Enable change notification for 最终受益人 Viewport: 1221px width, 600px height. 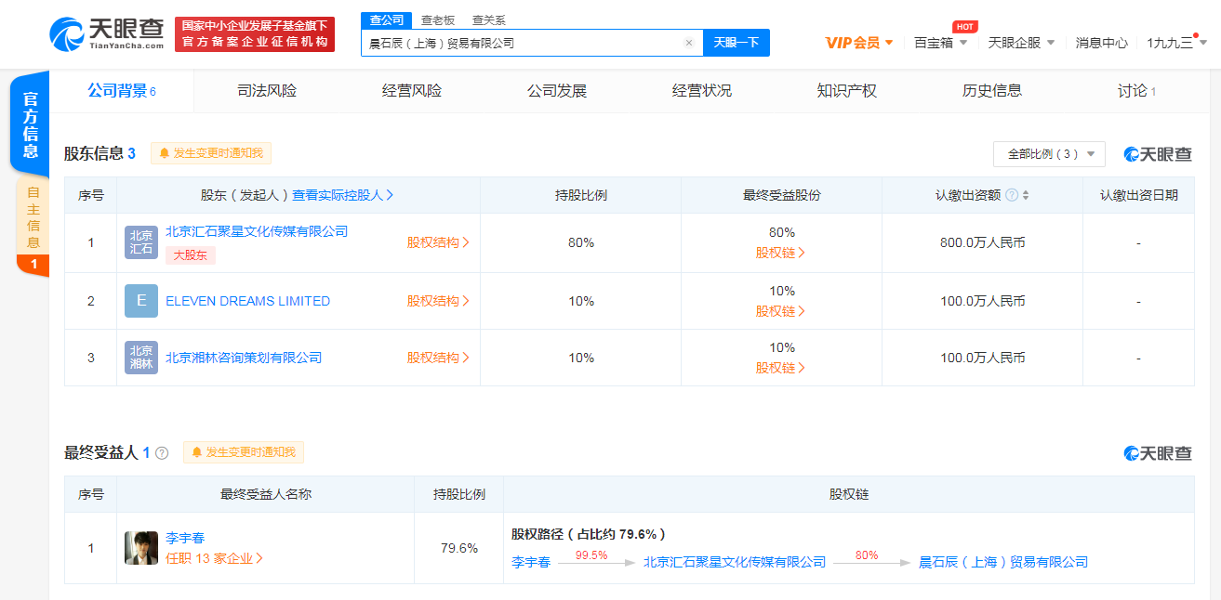[244, 452]
